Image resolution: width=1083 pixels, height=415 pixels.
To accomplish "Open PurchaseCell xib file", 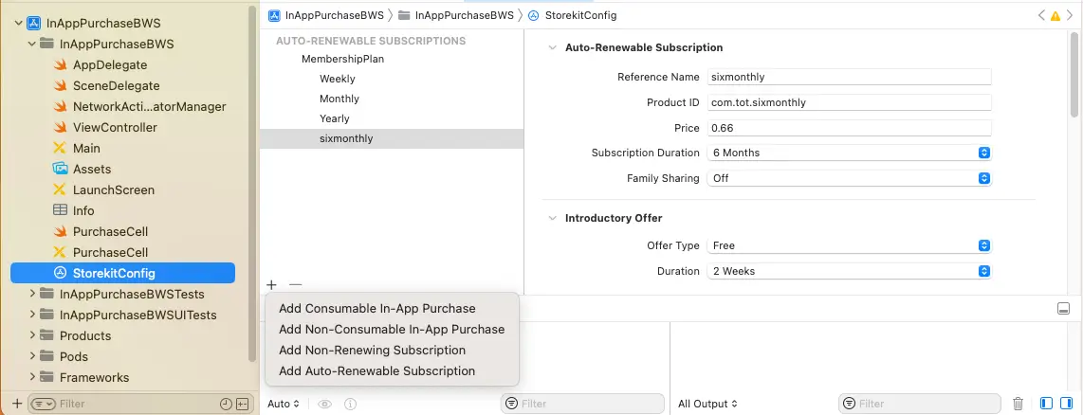I will pos(110,252).
